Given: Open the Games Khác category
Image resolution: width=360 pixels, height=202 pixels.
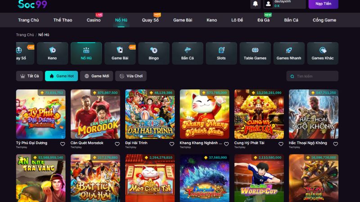Looking at the screenshot, I should click(x=323, y=53).
